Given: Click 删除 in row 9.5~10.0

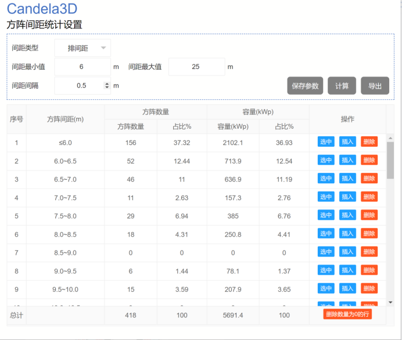Looking at the screenshot, I should [369, 288].
